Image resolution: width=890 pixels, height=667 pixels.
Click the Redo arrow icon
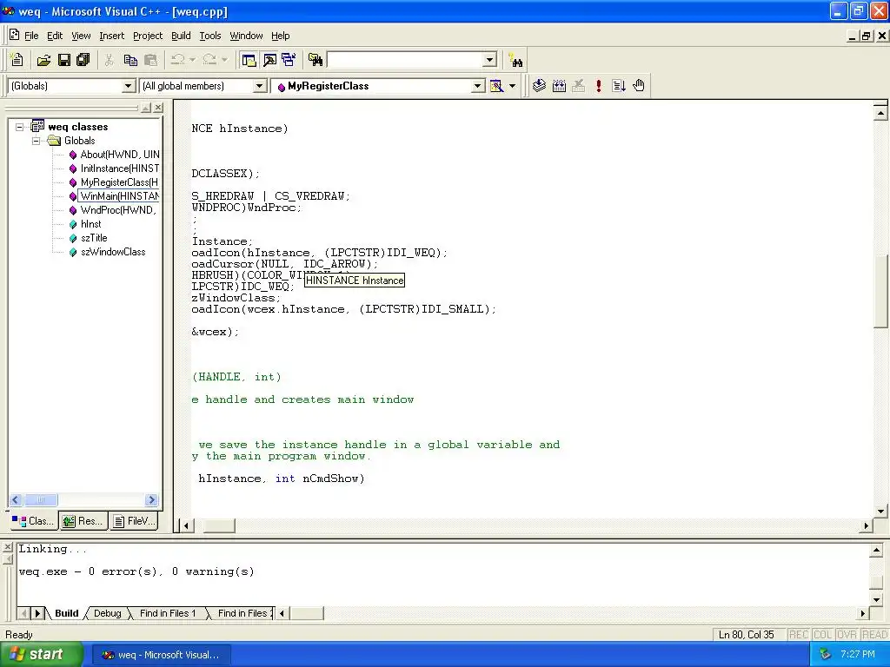point(209,60)
